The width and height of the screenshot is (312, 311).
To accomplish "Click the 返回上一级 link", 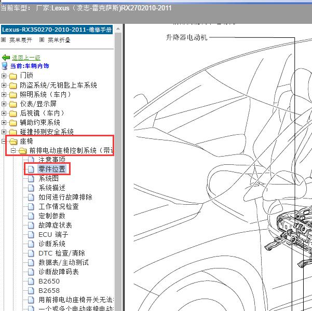I will point(26,58).
